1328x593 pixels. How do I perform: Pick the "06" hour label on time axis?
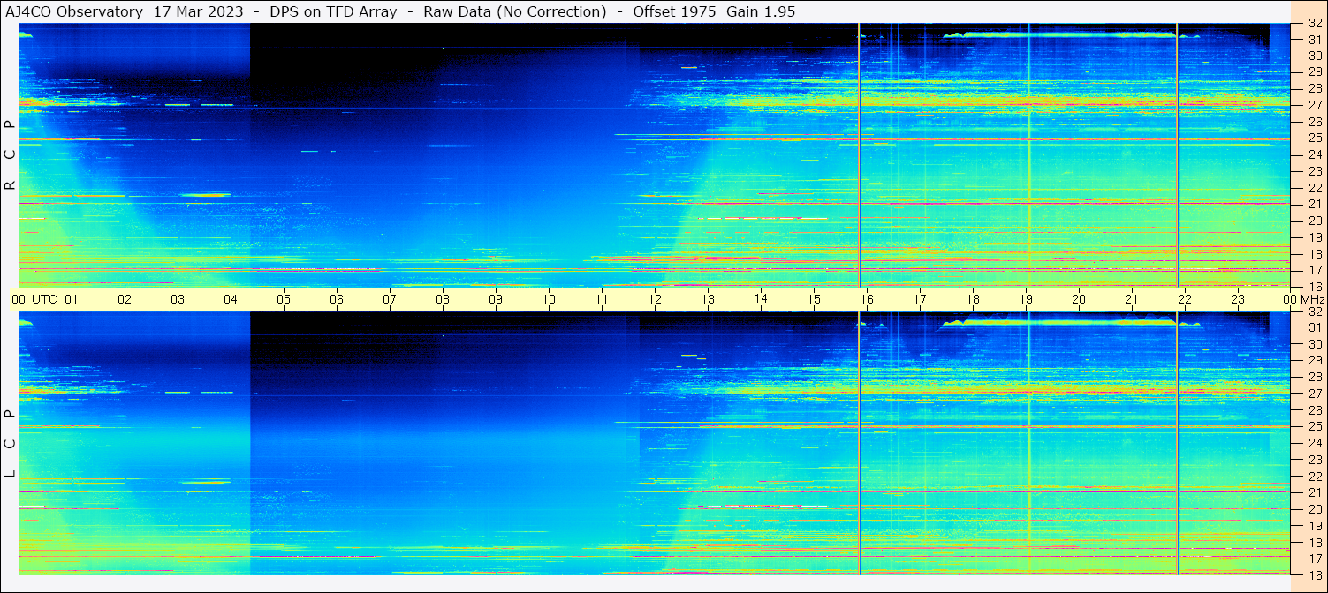(x=337, y=299)
